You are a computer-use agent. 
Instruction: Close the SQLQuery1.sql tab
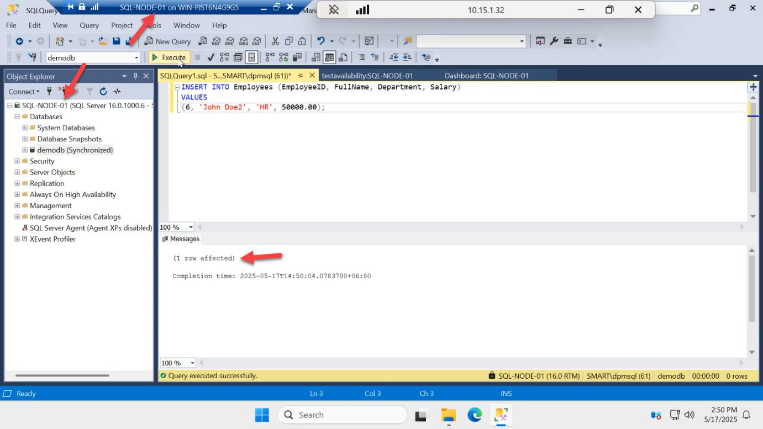tap(312, 76)
